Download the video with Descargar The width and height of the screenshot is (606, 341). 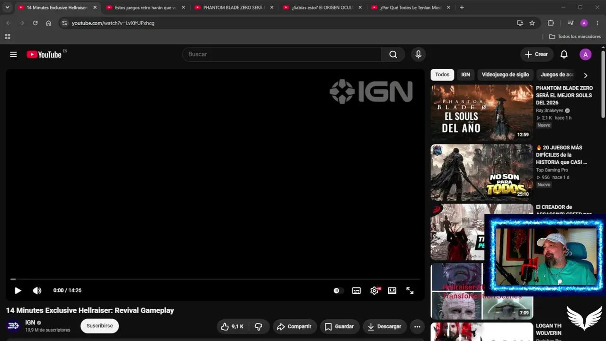tap(384, 326)
